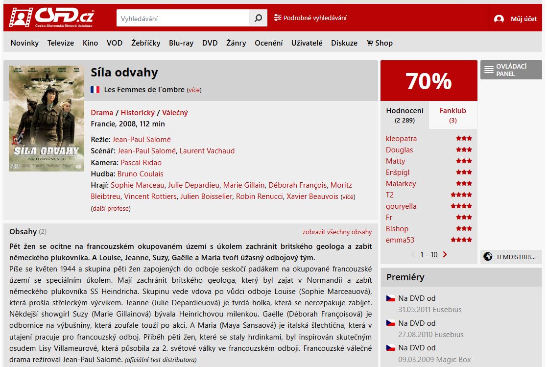The image size is (547, 367).
Task: Go to next ratings page arrow
Action: [x=445, y=255]
